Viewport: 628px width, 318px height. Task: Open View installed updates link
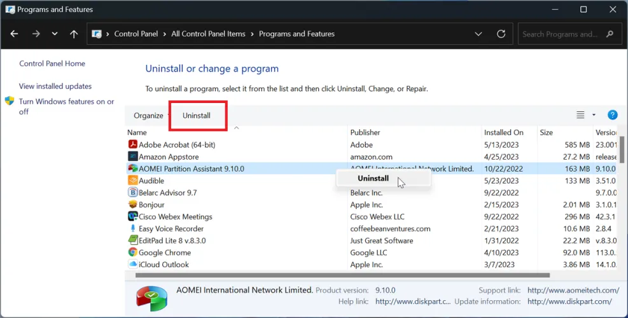pyautogui.click(x=55, y=86)
